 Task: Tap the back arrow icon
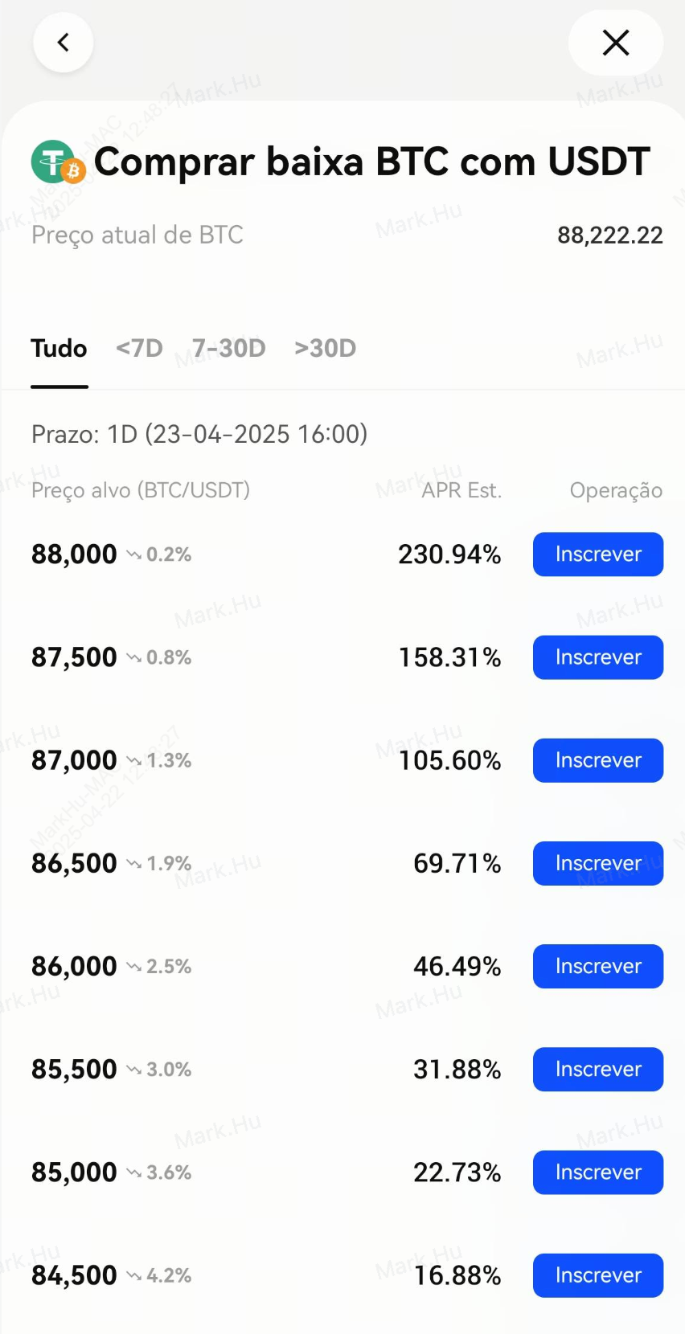(x=63, y=43)
